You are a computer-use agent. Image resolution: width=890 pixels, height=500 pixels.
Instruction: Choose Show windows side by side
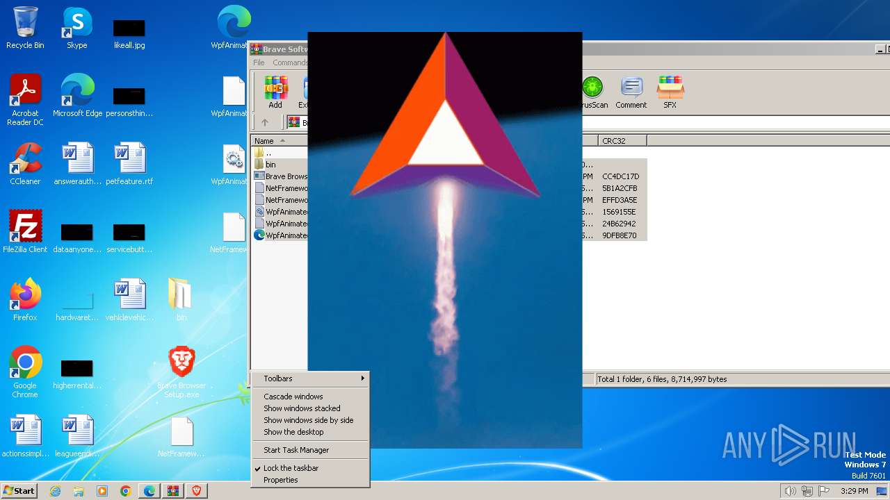[x=310, y=420]
